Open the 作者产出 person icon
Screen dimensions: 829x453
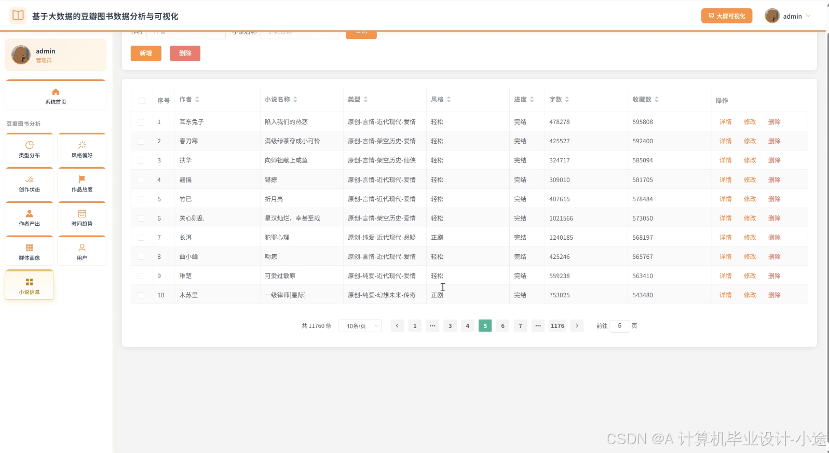pos(30,213)
